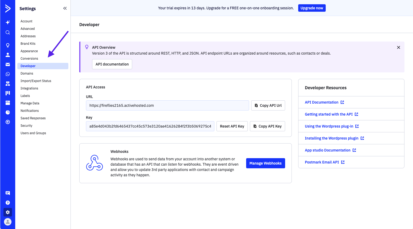Open Import/Export Status page

(x=36, y=81)
